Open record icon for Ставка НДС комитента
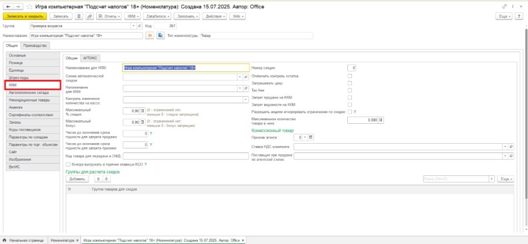528x244 pixels. click(511, 147)
